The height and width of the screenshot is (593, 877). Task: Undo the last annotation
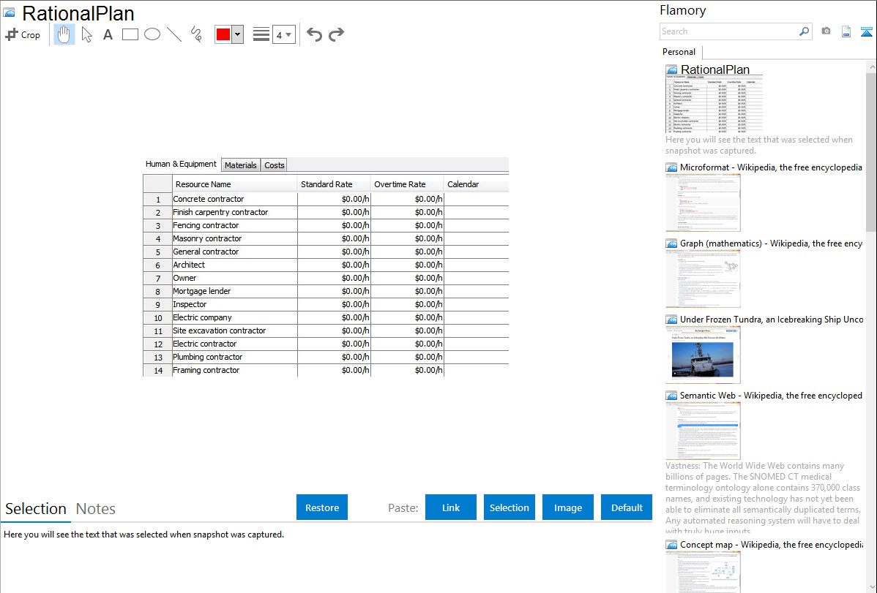coord(314,34)
